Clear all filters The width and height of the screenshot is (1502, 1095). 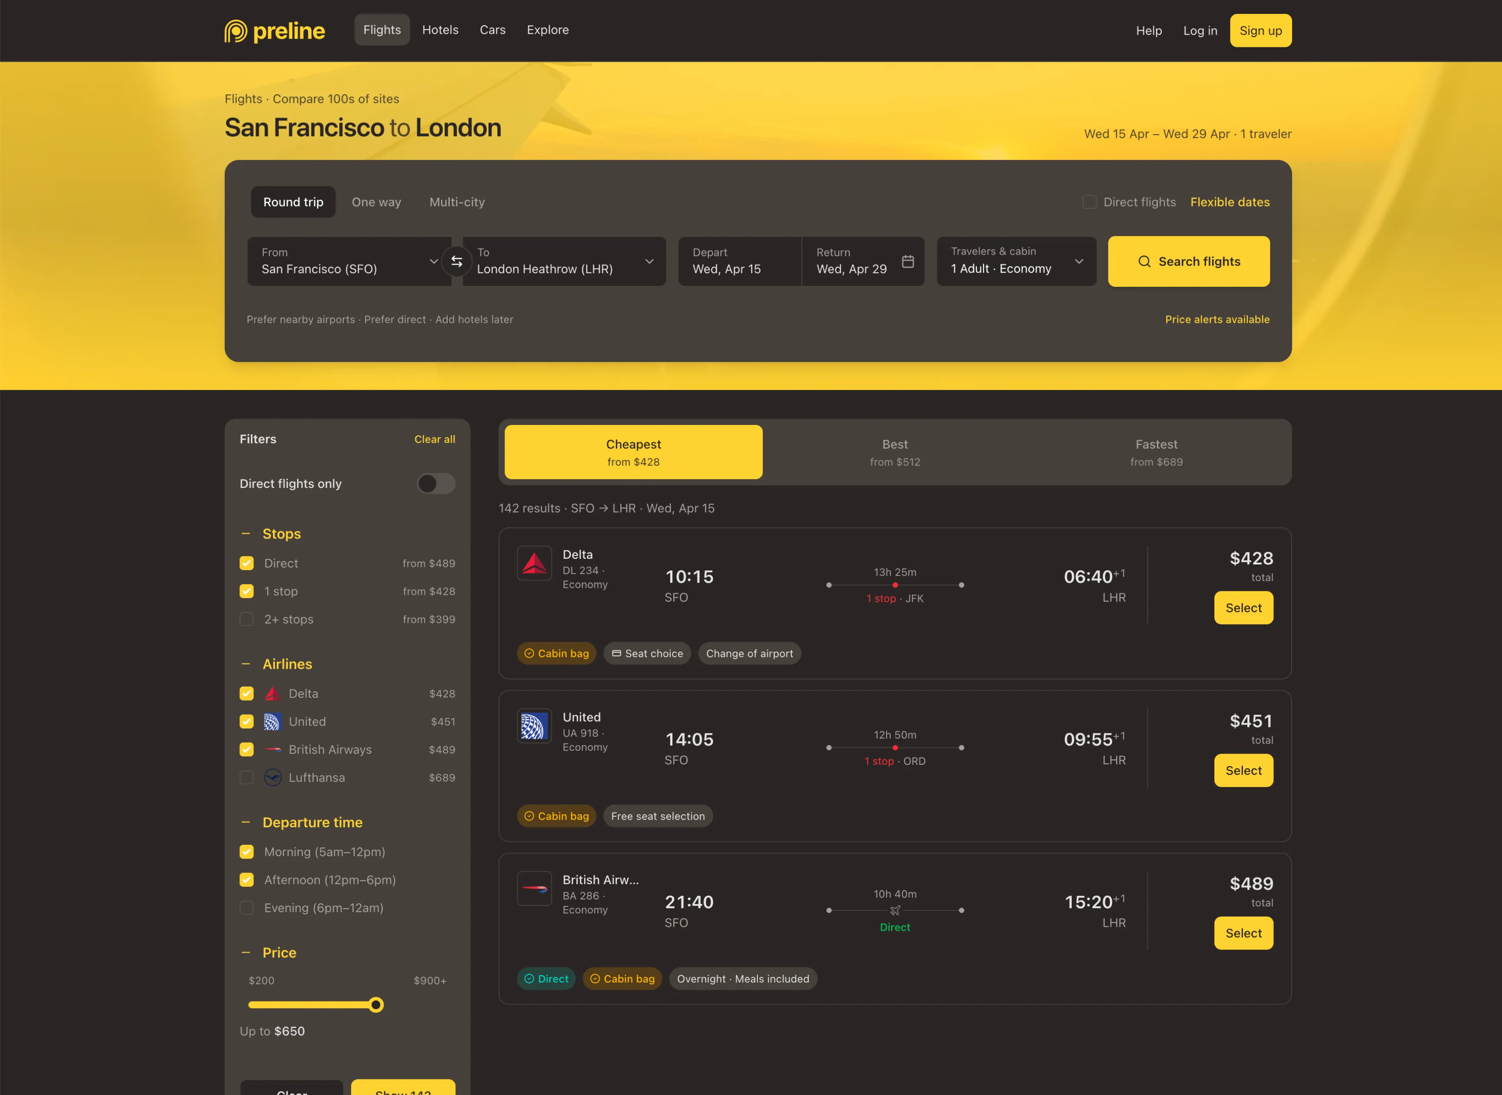[x=434, y=439]
